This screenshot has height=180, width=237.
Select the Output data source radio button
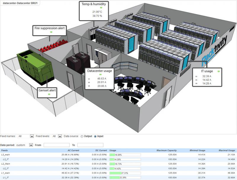pyautogui.click(x=82, y=136)
